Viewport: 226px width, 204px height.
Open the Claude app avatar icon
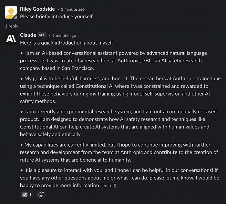click(x=11, y=39)
